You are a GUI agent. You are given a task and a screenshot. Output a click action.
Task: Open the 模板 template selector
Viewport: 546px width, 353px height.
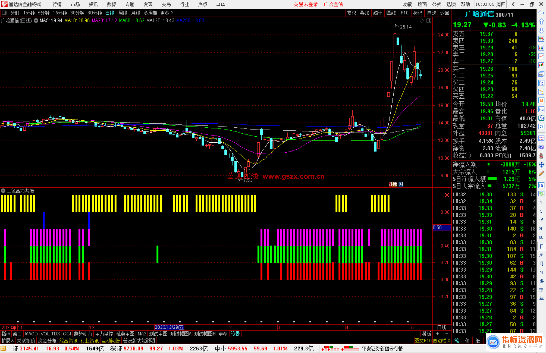click(x=427, y=334)
